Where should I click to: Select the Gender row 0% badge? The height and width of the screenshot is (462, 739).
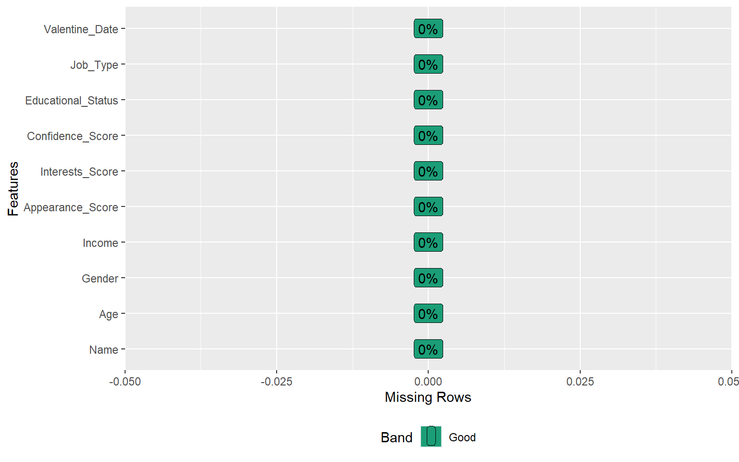tap(428, 278)
